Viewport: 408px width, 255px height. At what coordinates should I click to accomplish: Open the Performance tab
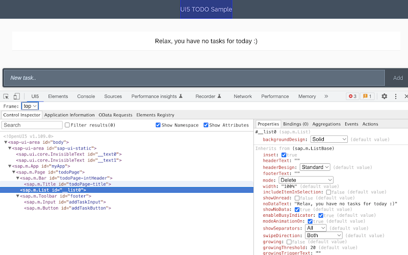pos(275,96)
